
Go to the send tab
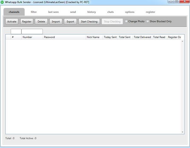[x=73, y=12]
